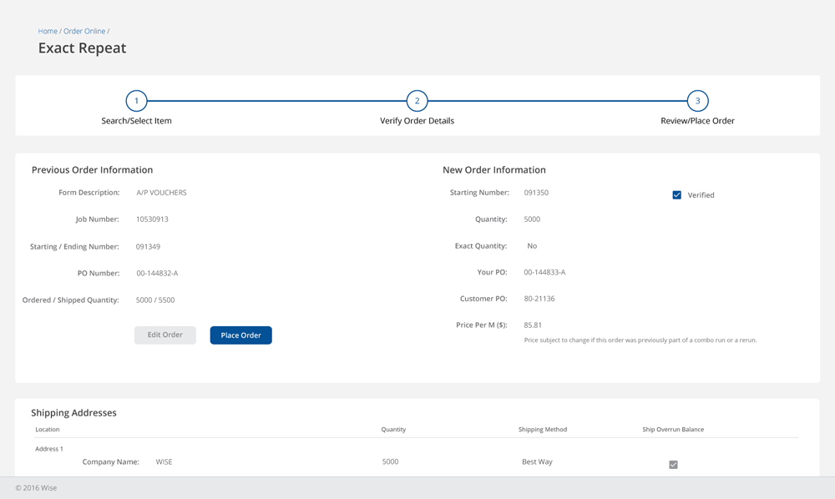Open the Order Online breadcrumb link
The width and height of the screenshot is (835, 499).
coord(84,32)
